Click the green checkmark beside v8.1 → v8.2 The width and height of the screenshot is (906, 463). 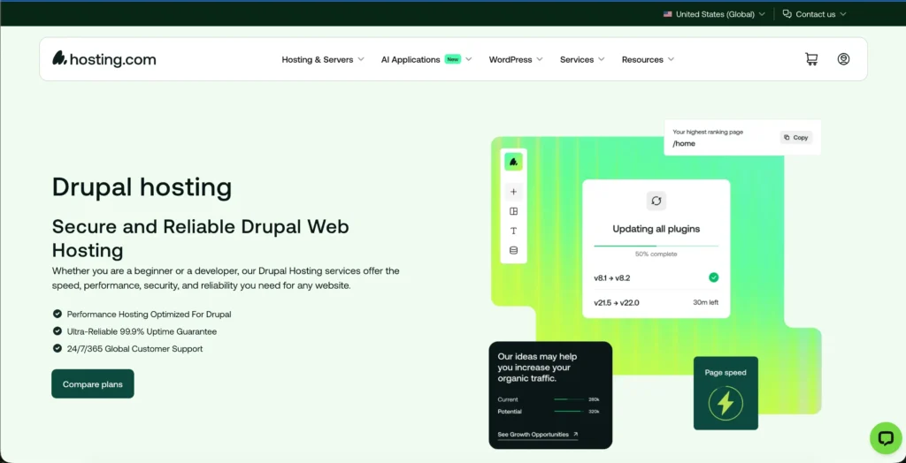(714, 277)
